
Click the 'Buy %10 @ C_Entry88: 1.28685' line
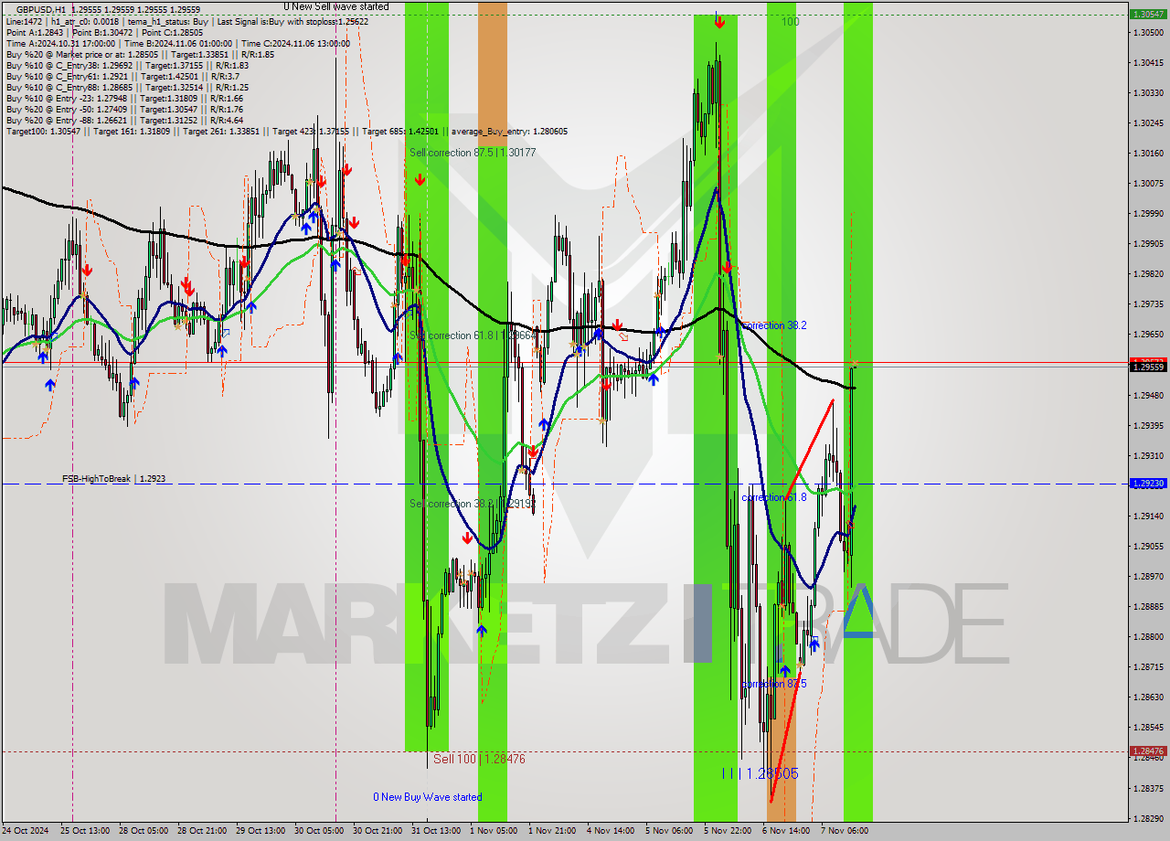coord(126,87)
